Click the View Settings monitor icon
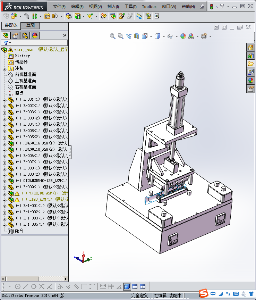Screen dimensions: 256x300 pos(204,36)
